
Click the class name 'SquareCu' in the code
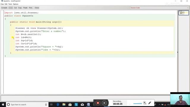click(x=28, y=16)
